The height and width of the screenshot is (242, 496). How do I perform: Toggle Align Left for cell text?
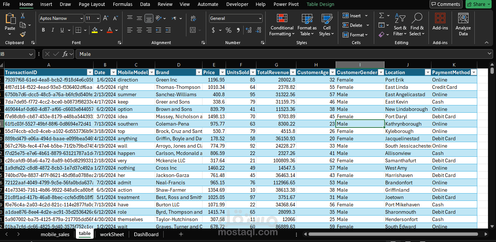point(130,30)
